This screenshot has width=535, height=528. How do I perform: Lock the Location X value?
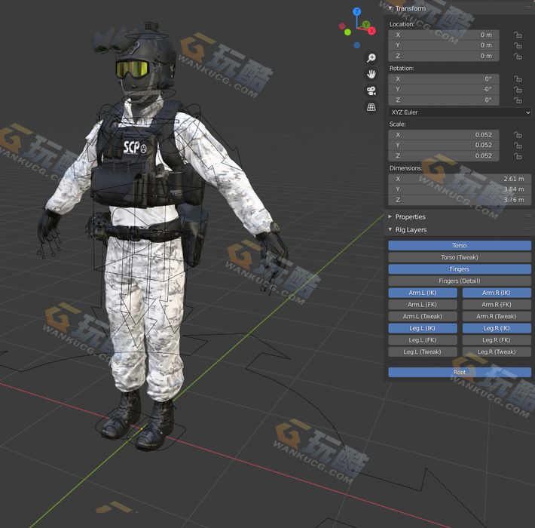point(518,35)
